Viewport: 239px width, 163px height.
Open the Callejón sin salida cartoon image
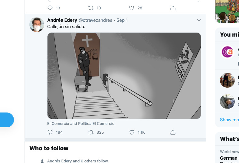pyautogui.click(x=124, y=76)
